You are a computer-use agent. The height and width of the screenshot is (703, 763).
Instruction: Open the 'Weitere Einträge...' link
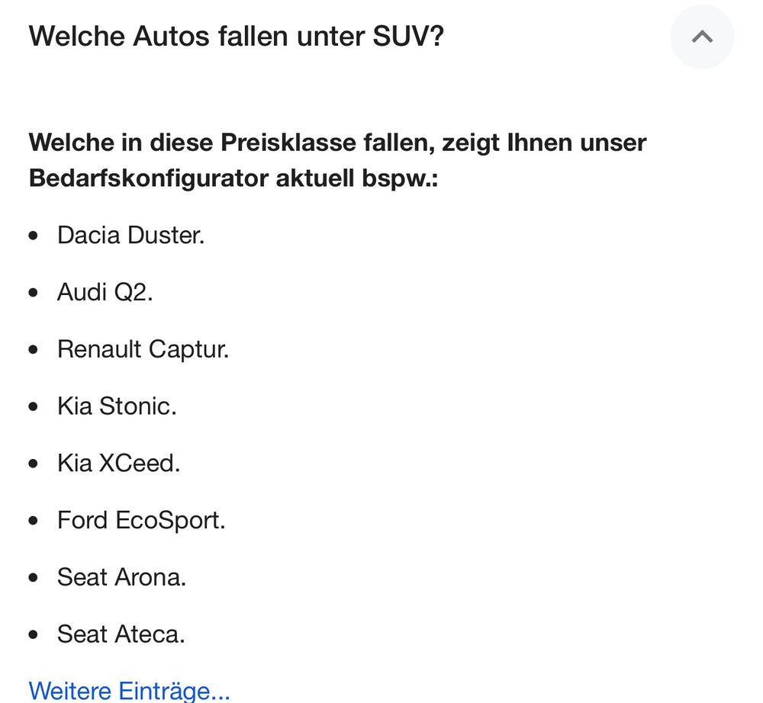[x=129, y=690]
